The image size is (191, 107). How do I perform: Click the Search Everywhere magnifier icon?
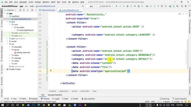(182, 6)
